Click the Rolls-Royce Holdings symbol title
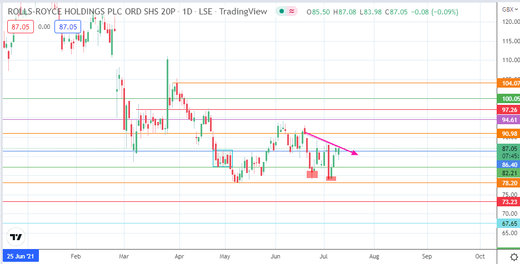 pyautogui.click(x=92, y=12)
